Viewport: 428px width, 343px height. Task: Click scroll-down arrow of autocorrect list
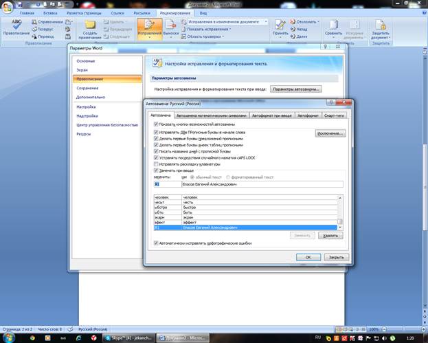pyautogui.click(x=340, y=228)
